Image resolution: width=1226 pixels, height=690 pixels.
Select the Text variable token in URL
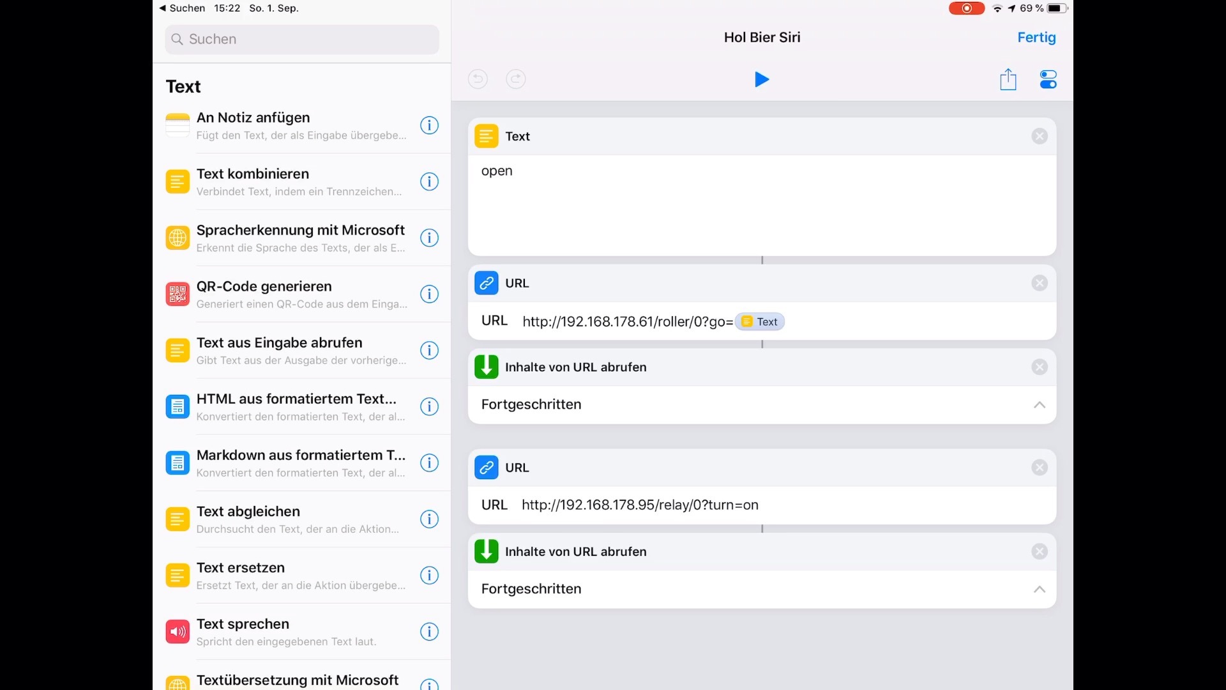click(x=760, y=321)
